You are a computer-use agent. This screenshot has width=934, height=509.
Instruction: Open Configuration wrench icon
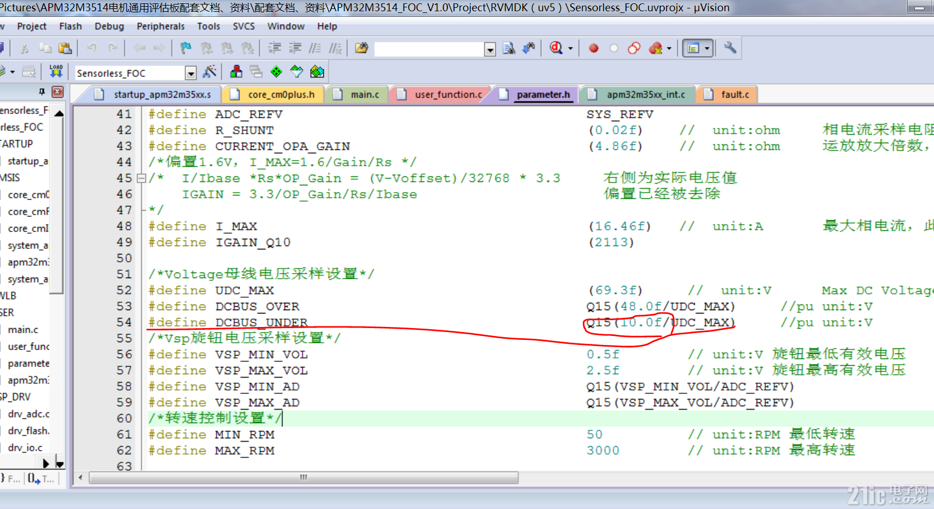pos(730,49)
